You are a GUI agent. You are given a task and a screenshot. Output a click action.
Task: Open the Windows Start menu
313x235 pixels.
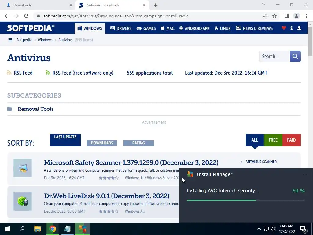(7, 229)
